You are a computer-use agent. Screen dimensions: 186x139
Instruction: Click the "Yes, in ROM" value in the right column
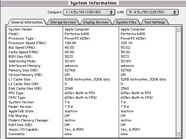pos(130,130)
